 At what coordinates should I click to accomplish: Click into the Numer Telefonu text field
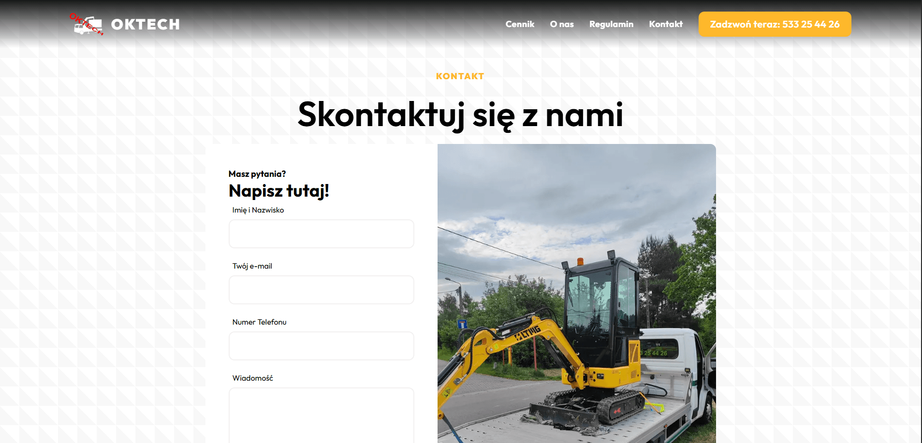(x=321, y=346)
